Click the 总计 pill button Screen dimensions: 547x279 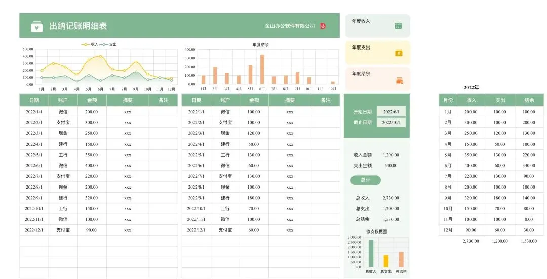[x=365, y=180]
